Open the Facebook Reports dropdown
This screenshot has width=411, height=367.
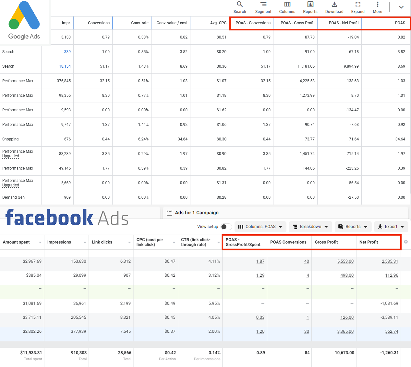click(353, 227)
